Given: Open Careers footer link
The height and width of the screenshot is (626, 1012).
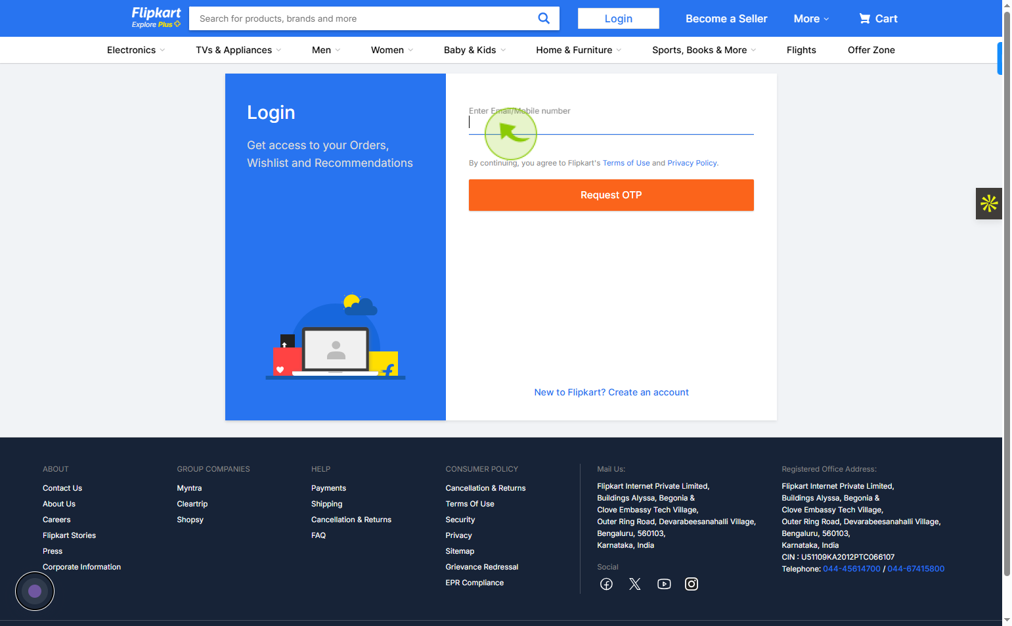Looking at the screenshot, I should tap(56, 520).
